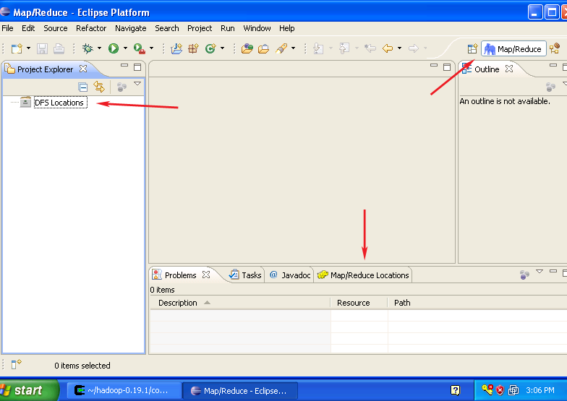Open the Project menu

(200, 28)
